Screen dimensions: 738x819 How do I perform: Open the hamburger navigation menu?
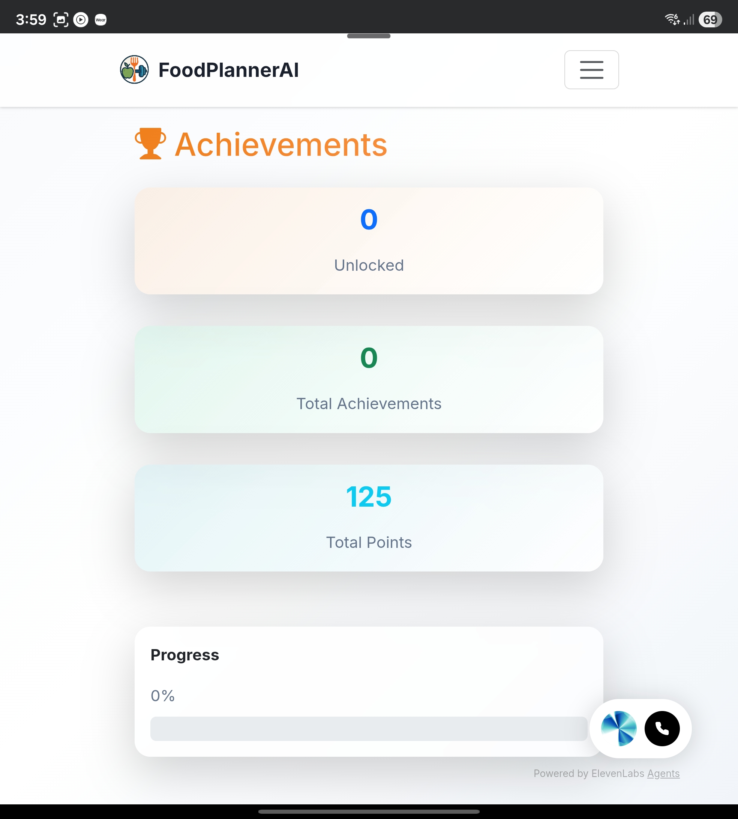click(591, 70)
